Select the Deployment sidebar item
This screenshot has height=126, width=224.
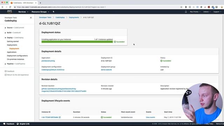(x=14, y=49)
